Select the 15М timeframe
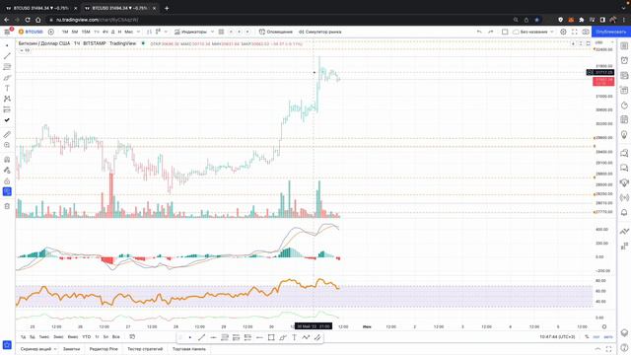 coord(86,32)
